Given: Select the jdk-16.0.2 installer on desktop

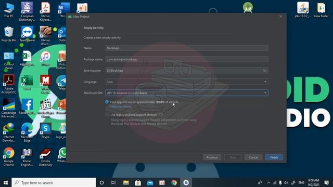Looking at the screenshot, I should 303,10.
